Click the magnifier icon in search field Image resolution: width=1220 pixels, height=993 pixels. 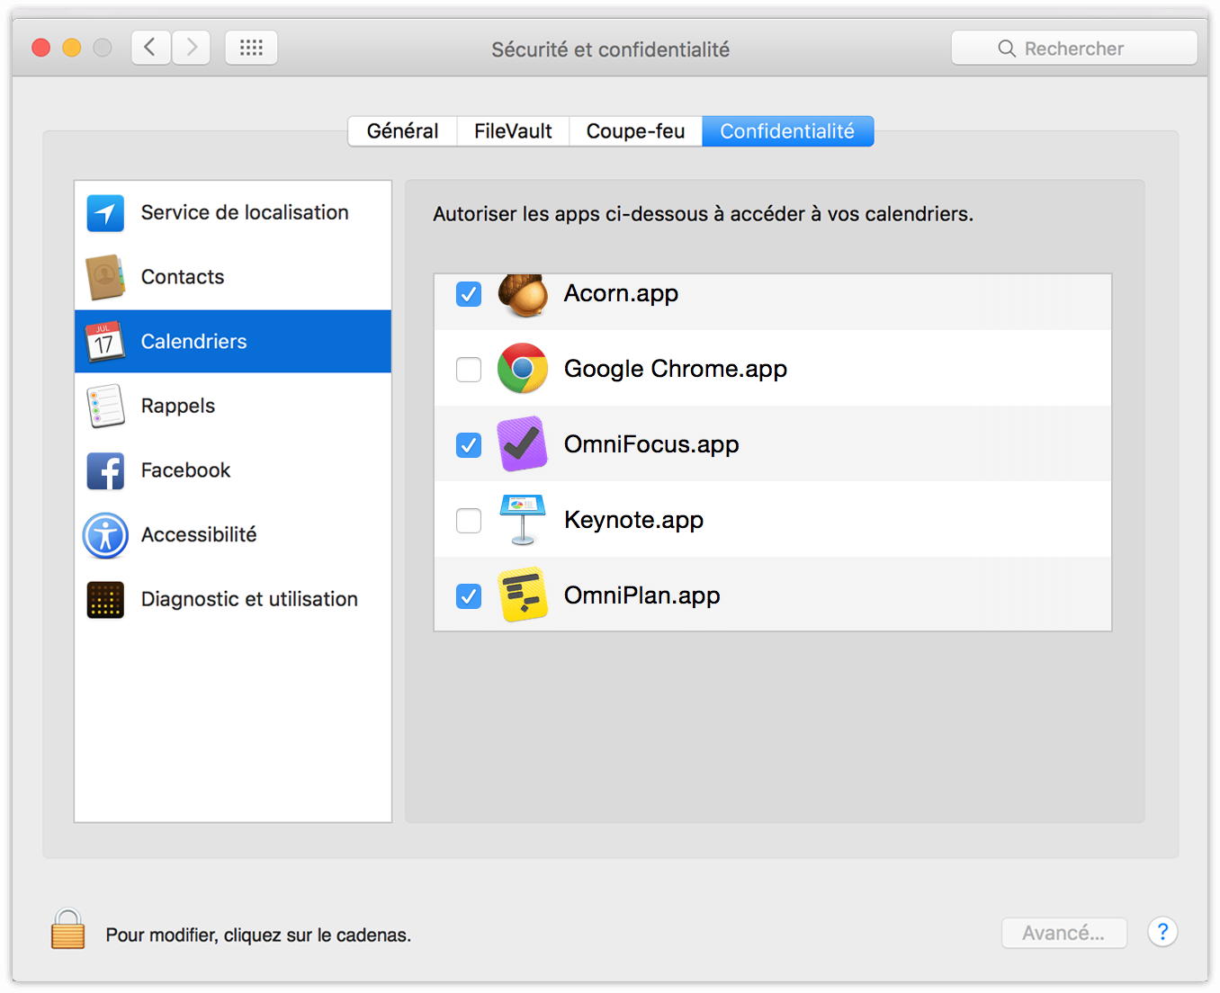coord(1007,49)
